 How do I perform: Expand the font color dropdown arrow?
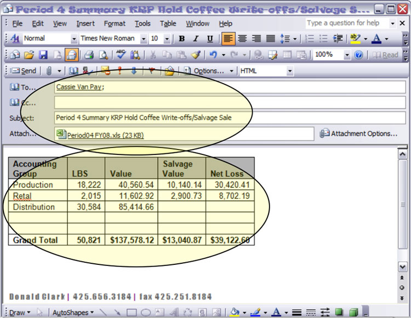[x=386, y=39]
